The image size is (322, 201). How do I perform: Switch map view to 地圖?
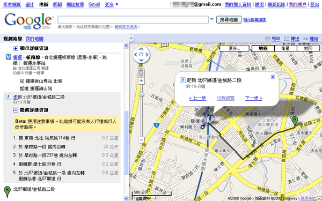263,48
